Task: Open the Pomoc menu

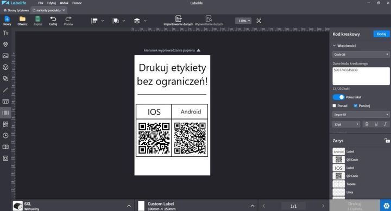Action: [x=77, y=3]
